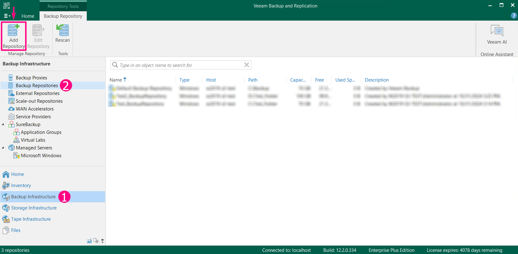
Task: Click 'Build: 12.2.0.334' in status bar
Action: pos(340,250)
